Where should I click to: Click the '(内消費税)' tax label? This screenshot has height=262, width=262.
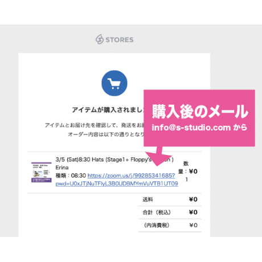pyautogui.click(x=157, y=225)
